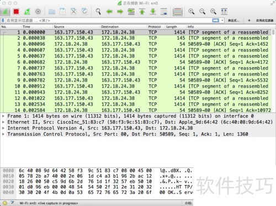The image size is (276, 206).
Task: Expand the Frame 1 details
Action: click(3, 116)
